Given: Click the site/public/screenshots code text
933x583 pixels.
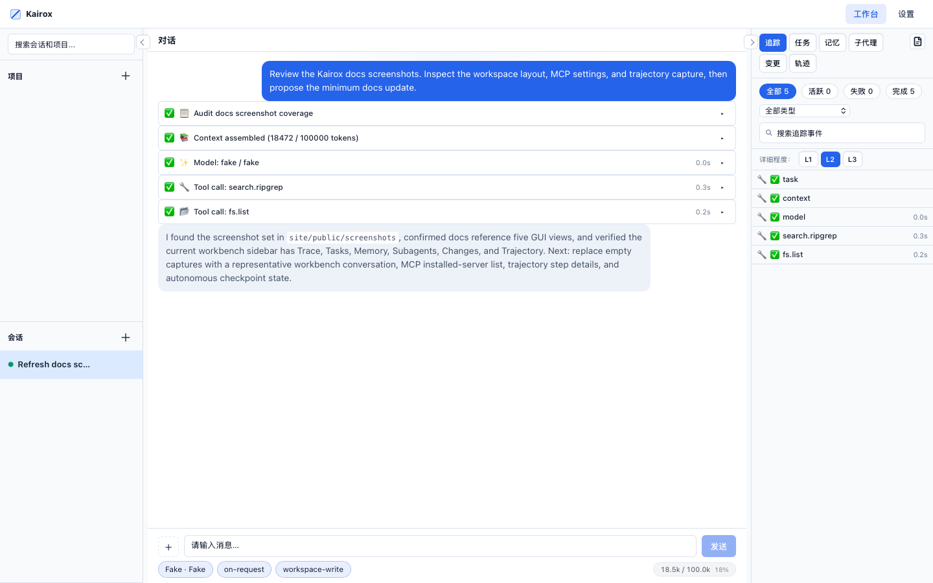Looking at the screenshot, I should click(x=342, y=238).
